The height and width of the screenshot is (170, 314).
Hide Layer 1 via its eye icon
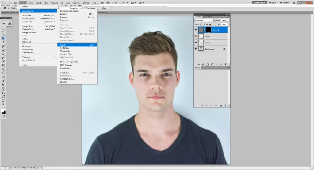pyautogui.click(x=196, y=43)
